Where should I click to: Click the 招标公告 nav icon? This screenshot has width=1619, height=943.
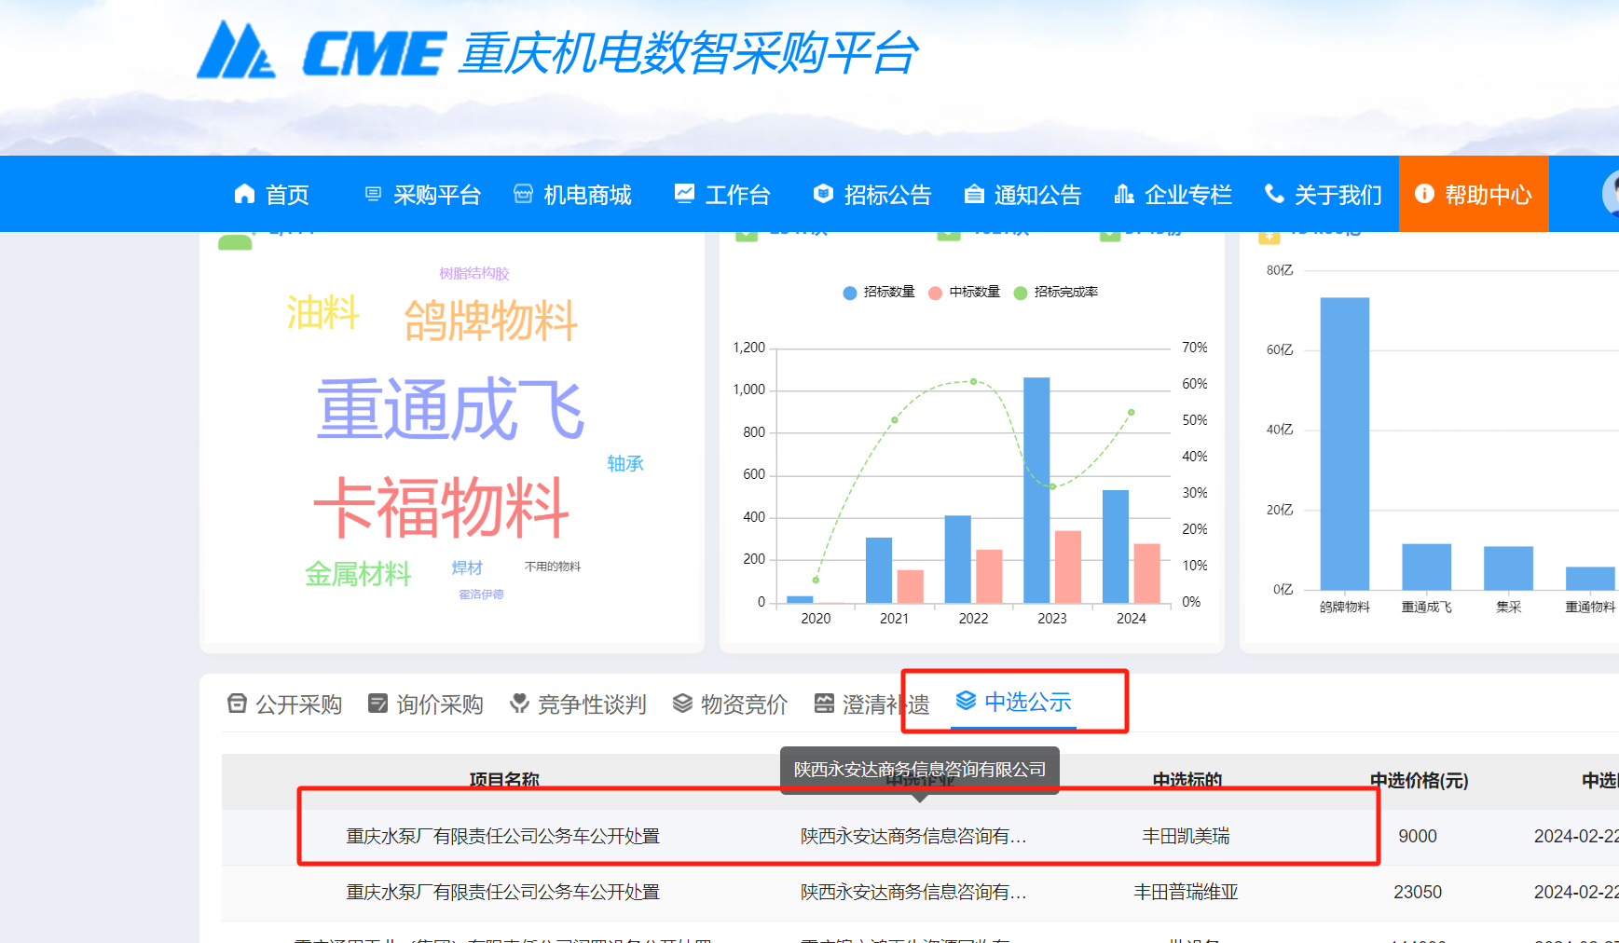coord(823,194)
